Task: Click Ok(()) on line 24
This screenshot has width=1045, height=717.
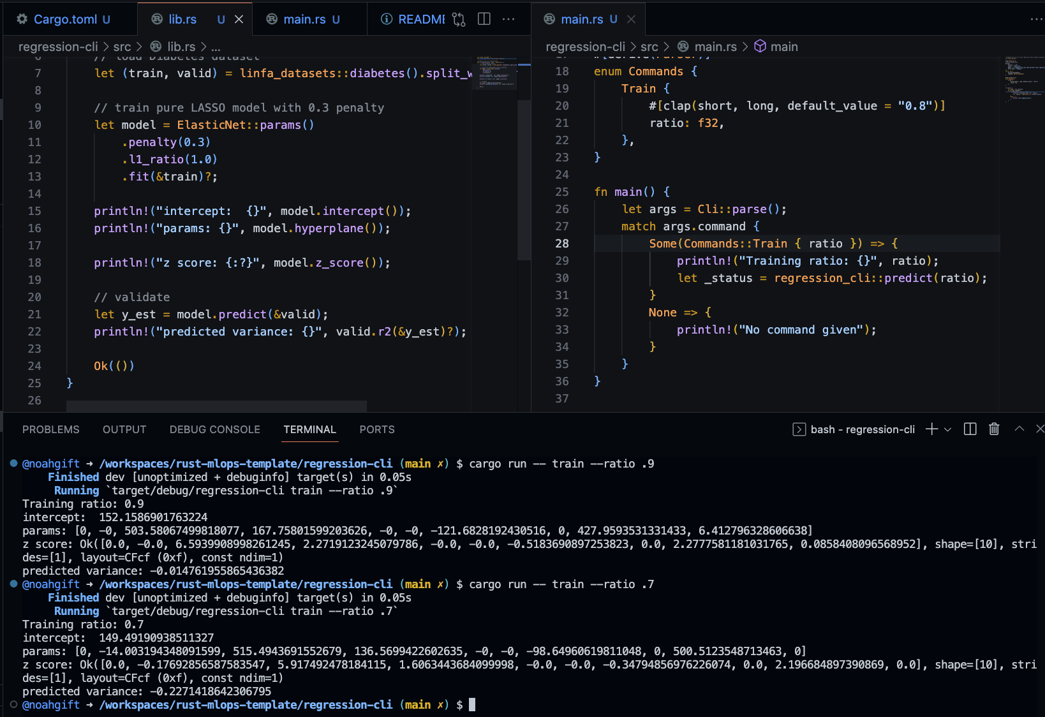Action: click(114, 366)
